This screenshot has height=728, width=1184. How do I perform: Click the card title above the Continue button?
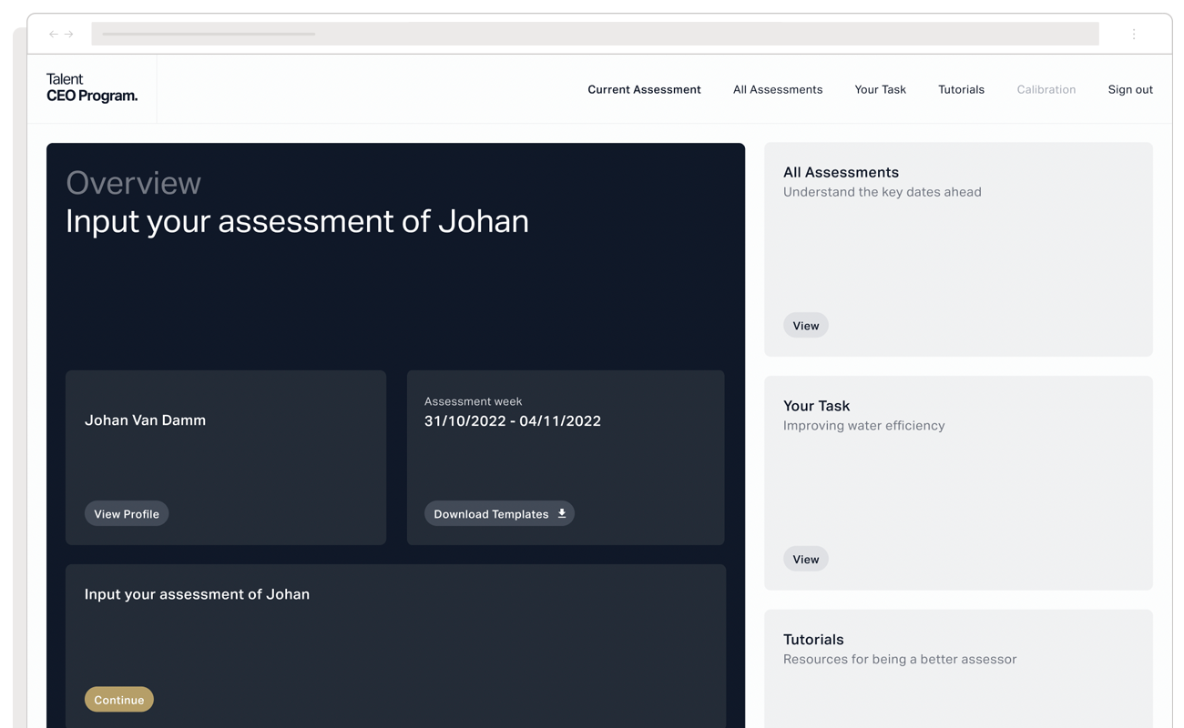pyautogui.click(x=197, y=593)
